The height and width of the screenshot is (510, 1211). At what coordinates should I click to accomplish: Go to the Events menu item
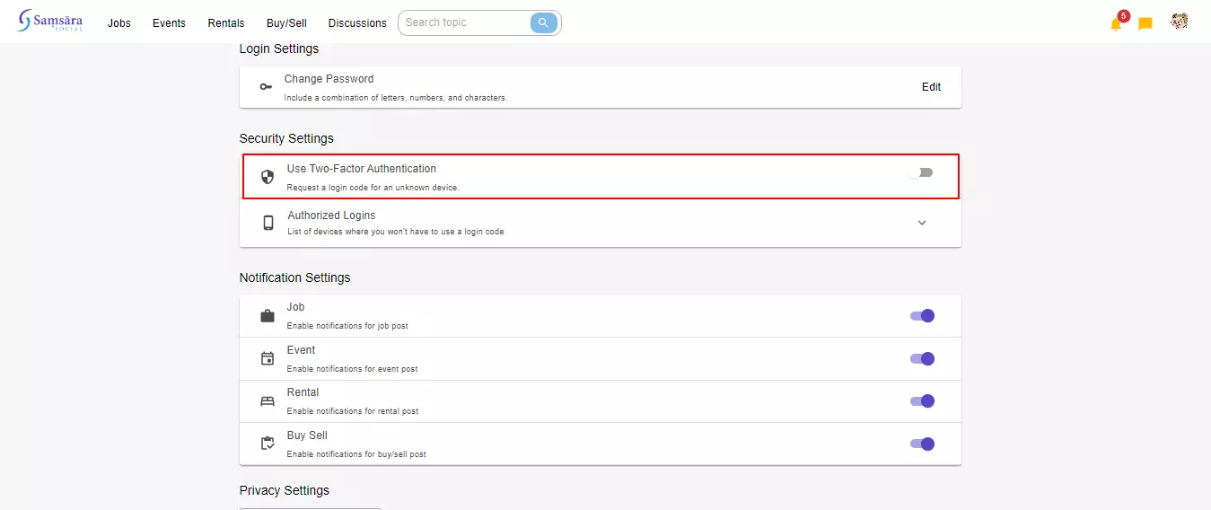169,23
